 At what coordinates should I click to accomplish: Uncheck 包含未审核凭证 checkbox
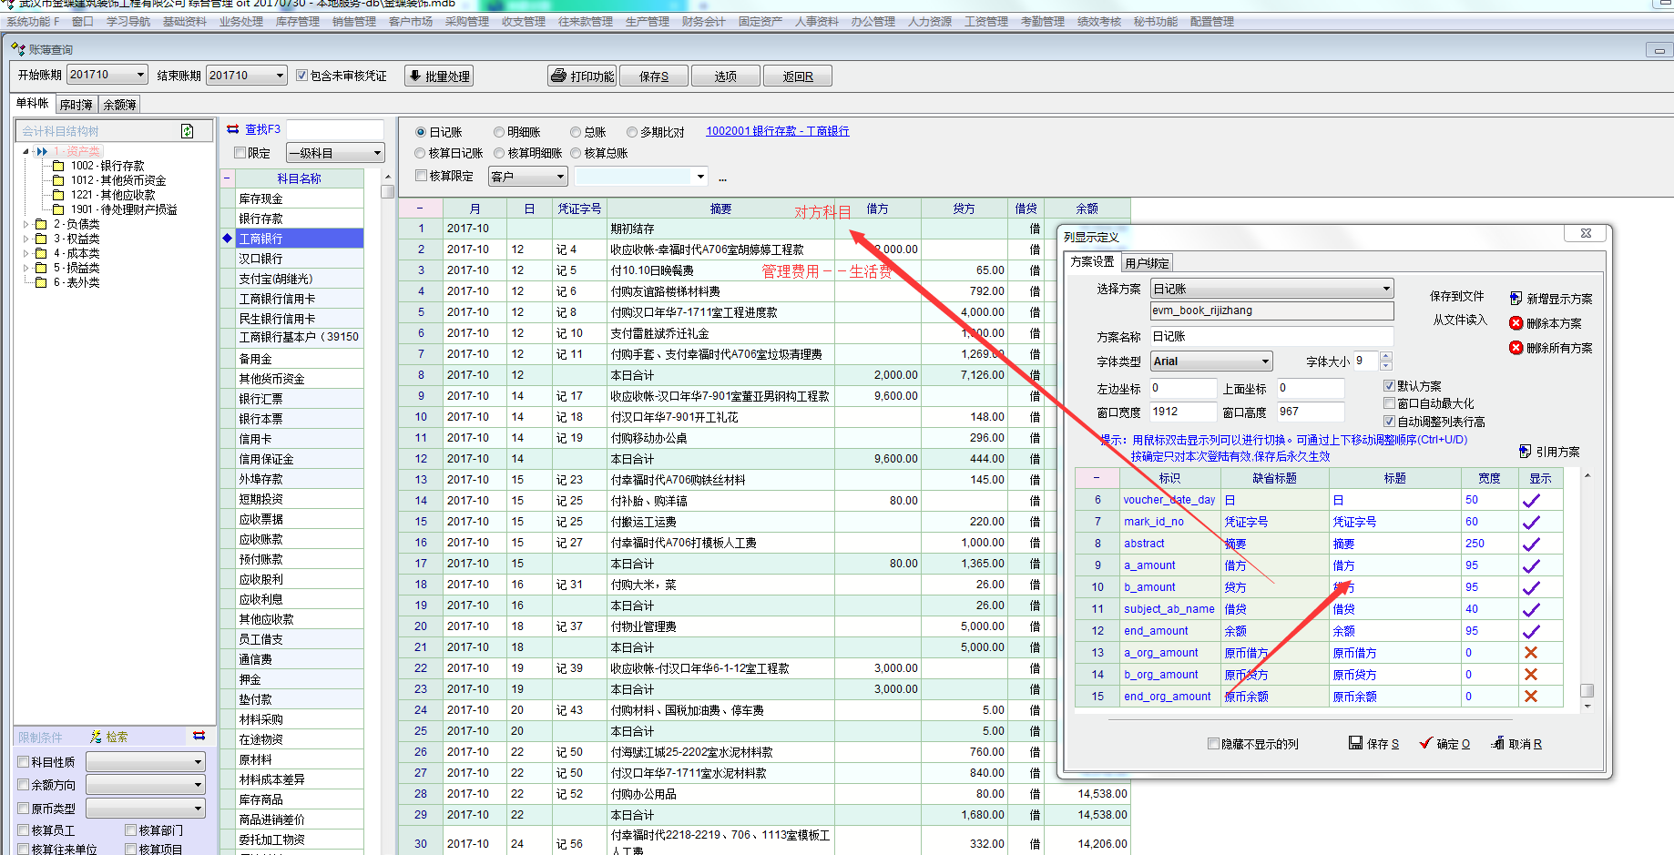pos(301,76)
